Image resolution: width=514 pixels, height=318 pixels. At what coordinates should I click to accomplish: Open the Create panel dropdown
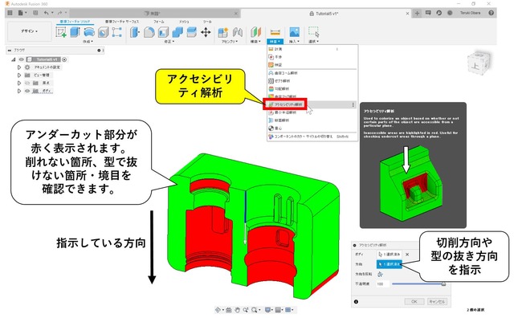(88, 42)
